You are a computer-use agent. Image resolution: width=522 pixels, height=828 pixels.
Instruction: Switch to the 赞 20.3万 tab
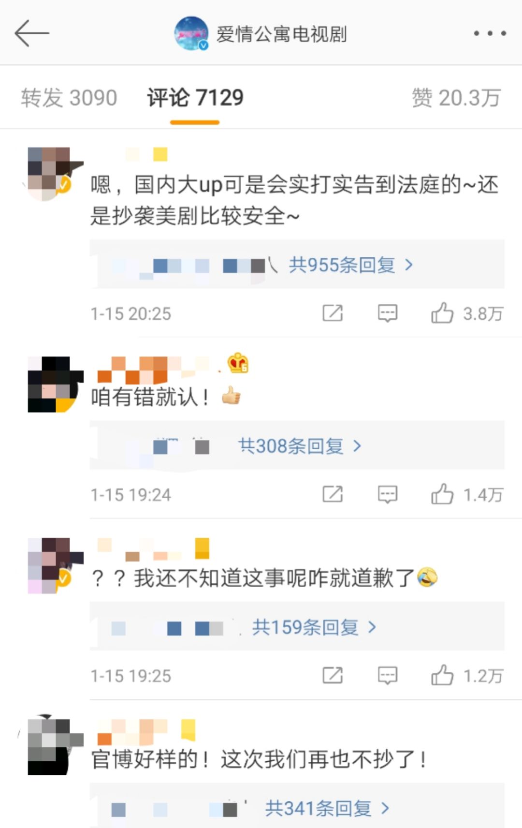456,98
